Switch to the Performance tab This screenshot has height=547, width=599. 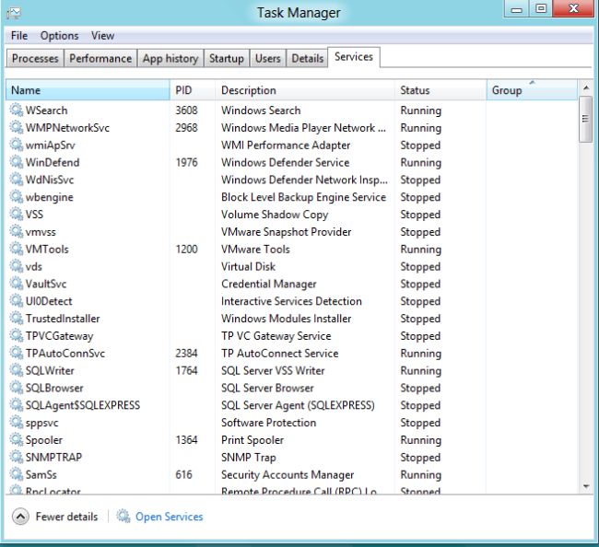click(100, 58)
